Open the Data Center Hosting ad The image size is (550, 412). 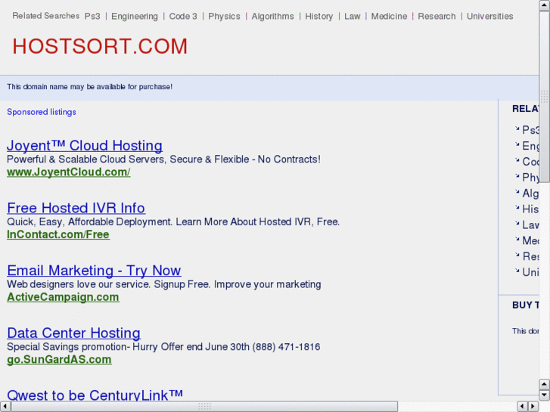tap(73, 333)
